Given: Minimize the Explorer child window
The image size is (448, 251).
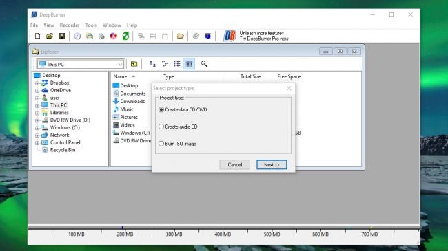Looking at the screenshot, I should pyautogui.click(x=326, y=52).
